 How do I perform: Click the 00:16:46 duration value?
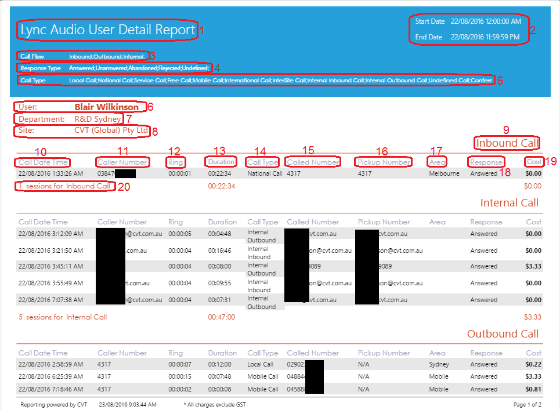pyautogui.click(x=219, y=251)
